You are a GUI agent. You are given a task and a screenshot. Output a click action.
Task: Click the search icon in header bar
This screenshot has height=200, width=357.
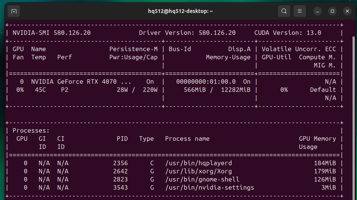click(284, 11)
